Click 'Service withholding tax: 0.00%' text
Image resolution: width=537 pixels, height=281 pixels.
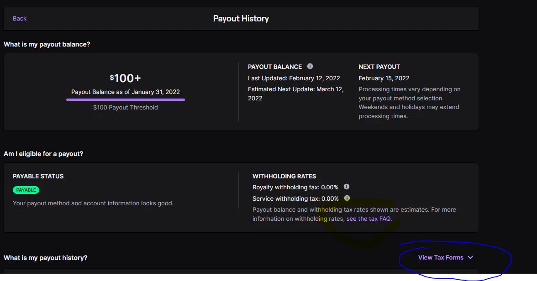pyautogui.click(x=295, y=198)
